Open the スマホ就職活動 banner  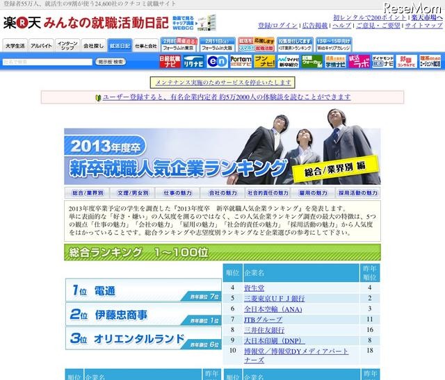tap(257, 44)
